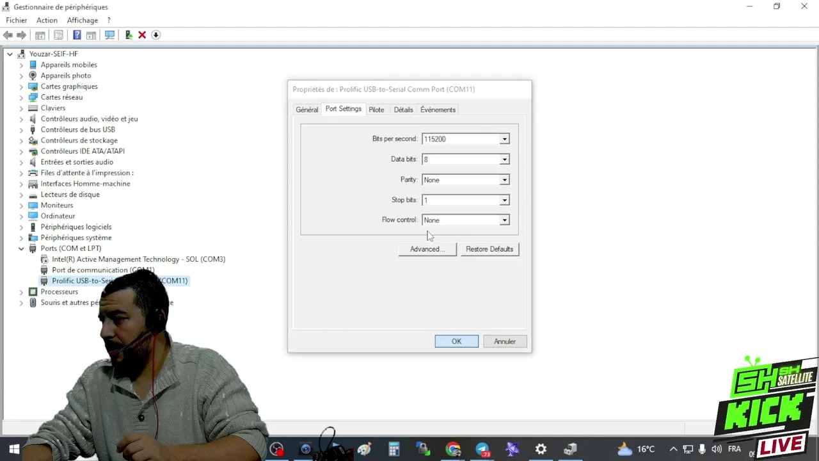Image resolution: width=819 pixels, height=461 pixels.
Task: Open the Action menu
Action: [47, 20]
